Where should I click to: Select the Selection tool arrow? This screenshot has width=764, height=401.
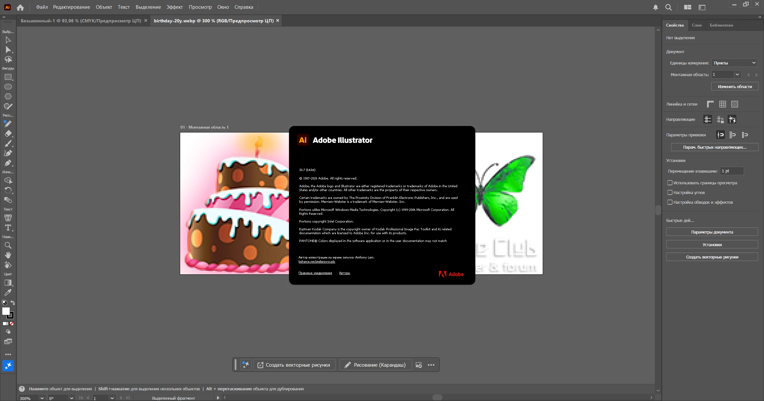click(8, 40)
